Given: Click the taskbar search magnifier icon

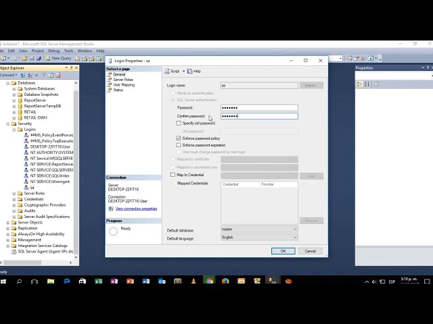Looking at the screenshot, I should 19,281.
